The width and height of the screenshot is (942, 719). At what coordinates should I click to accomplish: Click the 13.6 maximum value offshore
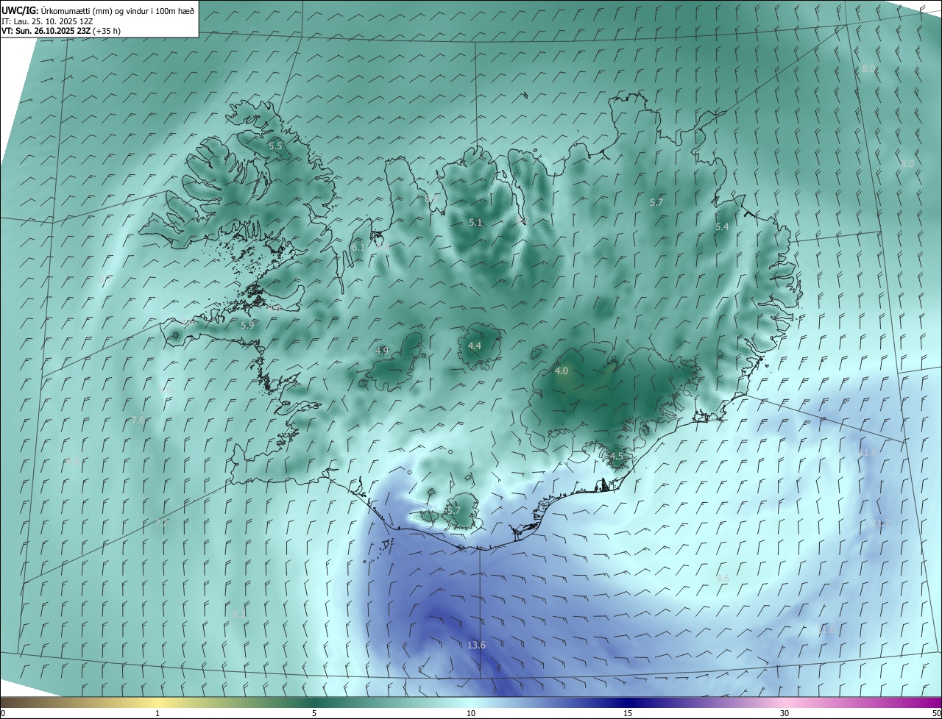click(476, 645)
